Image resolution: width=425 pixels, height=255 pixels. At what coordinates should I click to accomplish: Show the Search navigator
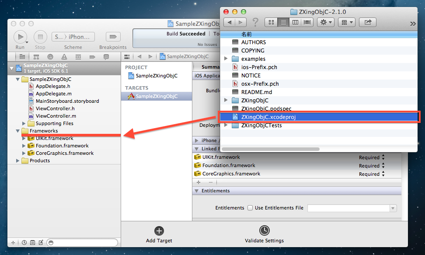50,57
